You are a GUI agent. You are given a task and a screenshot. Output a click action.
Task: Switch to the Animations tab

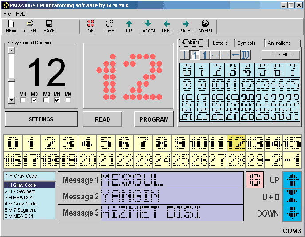(x=279, y=43)
